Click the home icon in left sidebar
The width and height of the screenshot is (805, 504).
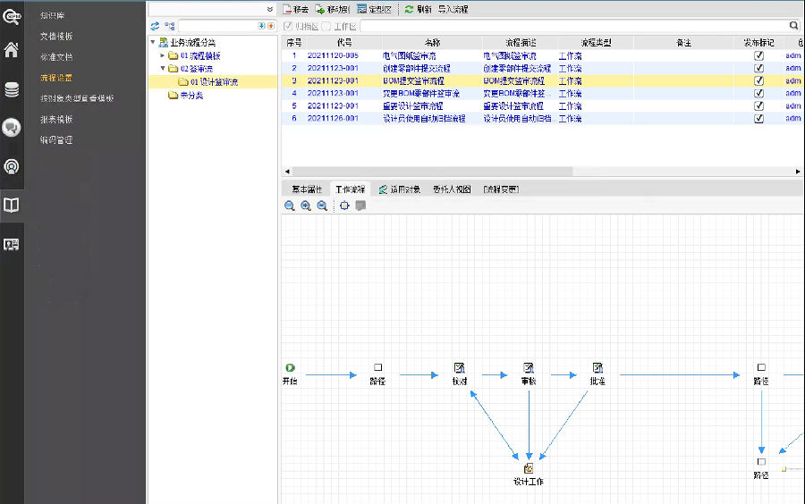click(12, 50)
